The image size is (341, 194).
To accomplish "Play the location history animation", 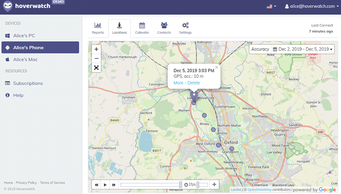I will click(105, 185).
